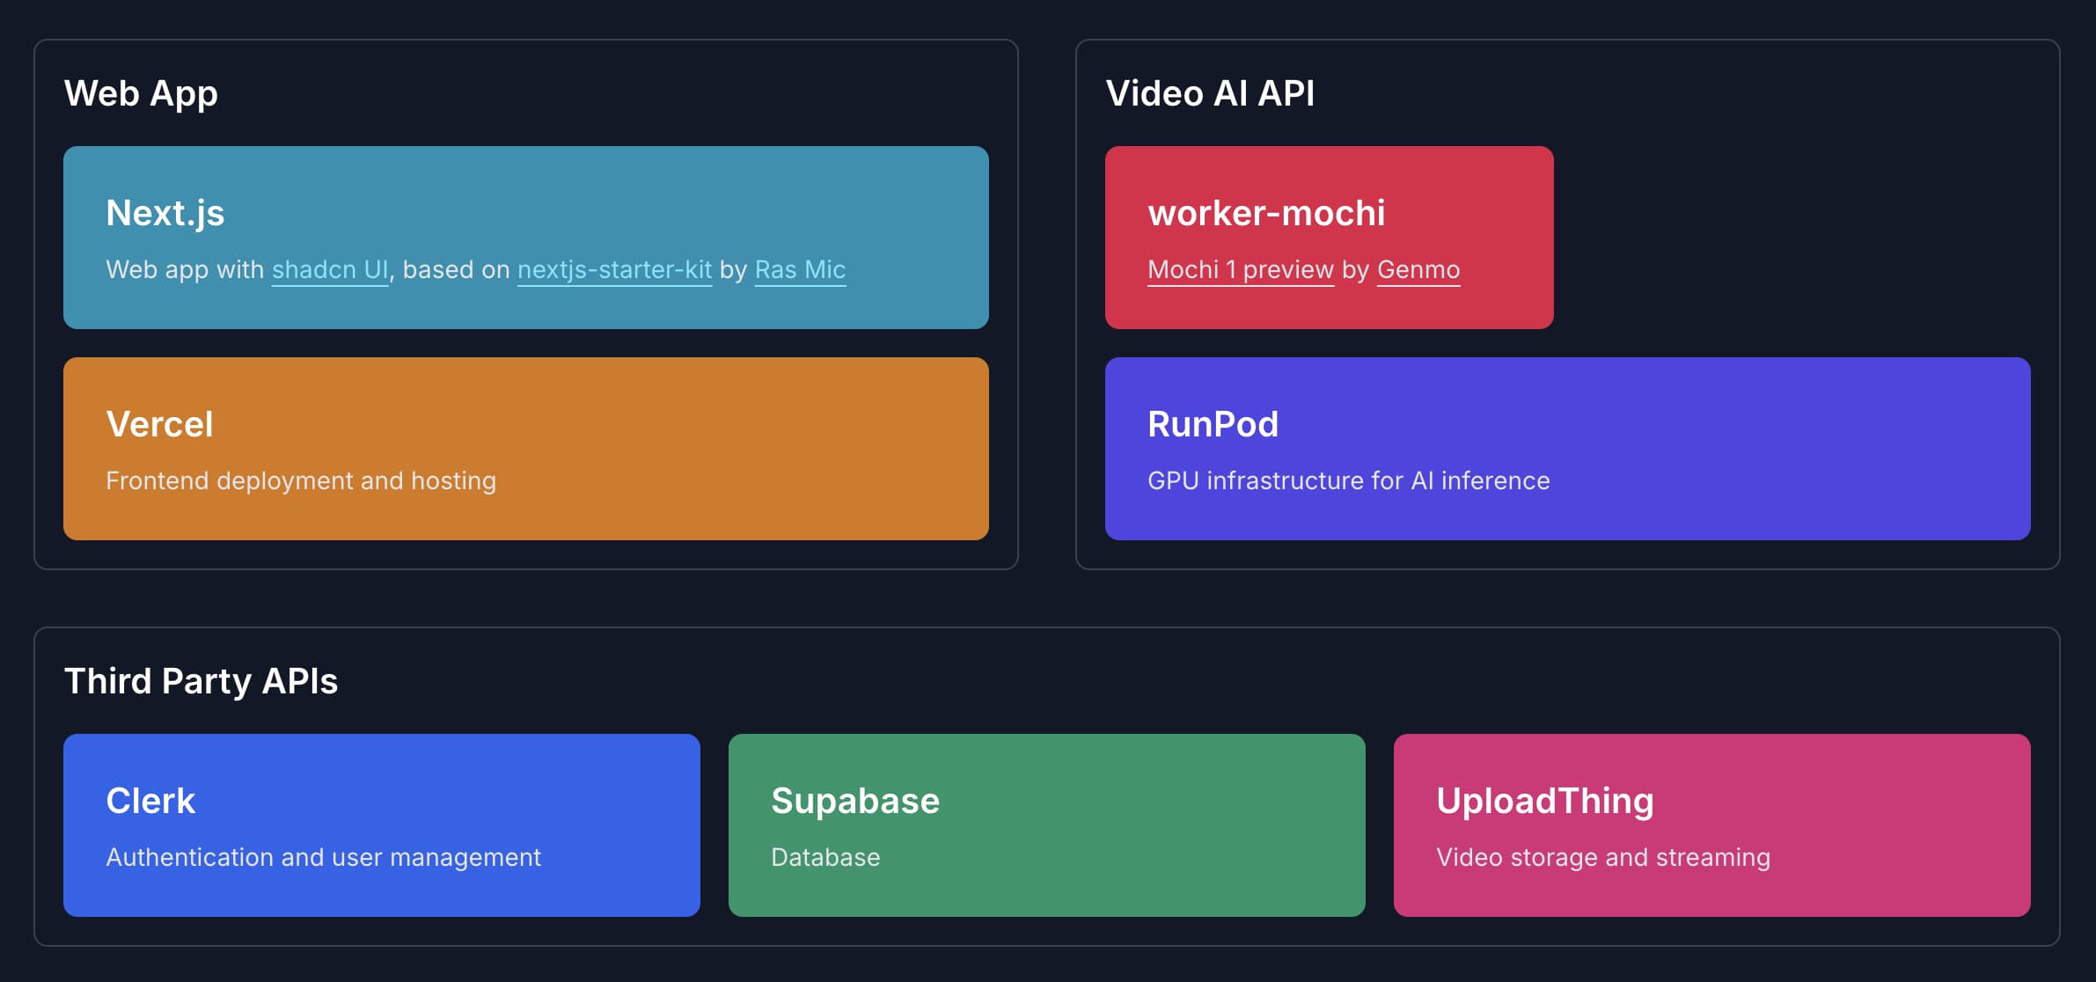This screenshot has width=2096, height=982.
Task: Select the worker-mochi card heading
Action: 1266,213
